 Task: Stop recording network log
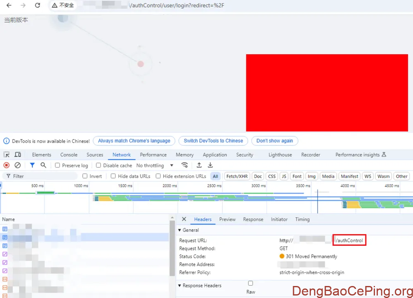pos(7,165)
